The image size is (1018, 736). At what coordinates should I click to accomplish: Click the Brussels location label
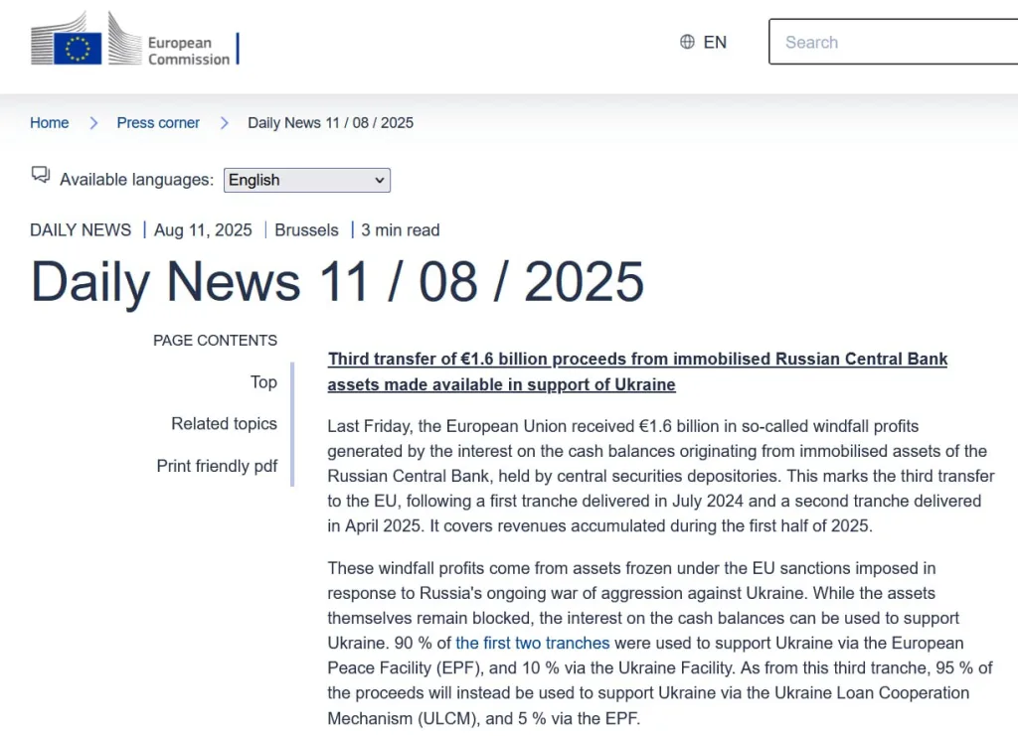coord(306,230)
